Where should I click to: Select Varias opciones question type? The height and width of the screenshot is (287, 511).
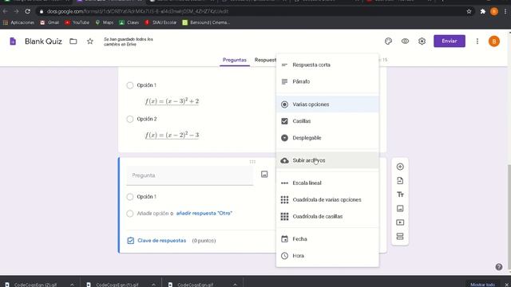click(x=327, y=104)
